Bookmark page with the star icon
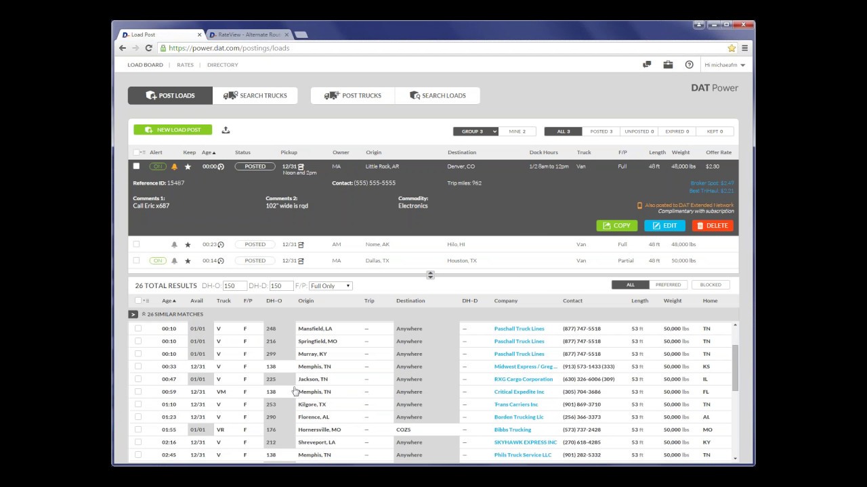 (x=732, y=48)
